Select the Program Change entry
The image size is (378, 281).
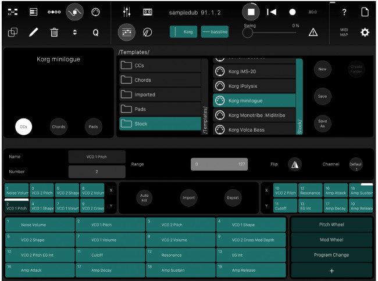coord(331,255)
